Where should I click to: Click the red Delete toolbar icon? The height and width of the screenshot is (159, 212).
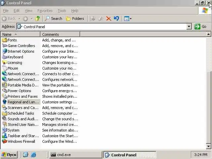[109, 19]
